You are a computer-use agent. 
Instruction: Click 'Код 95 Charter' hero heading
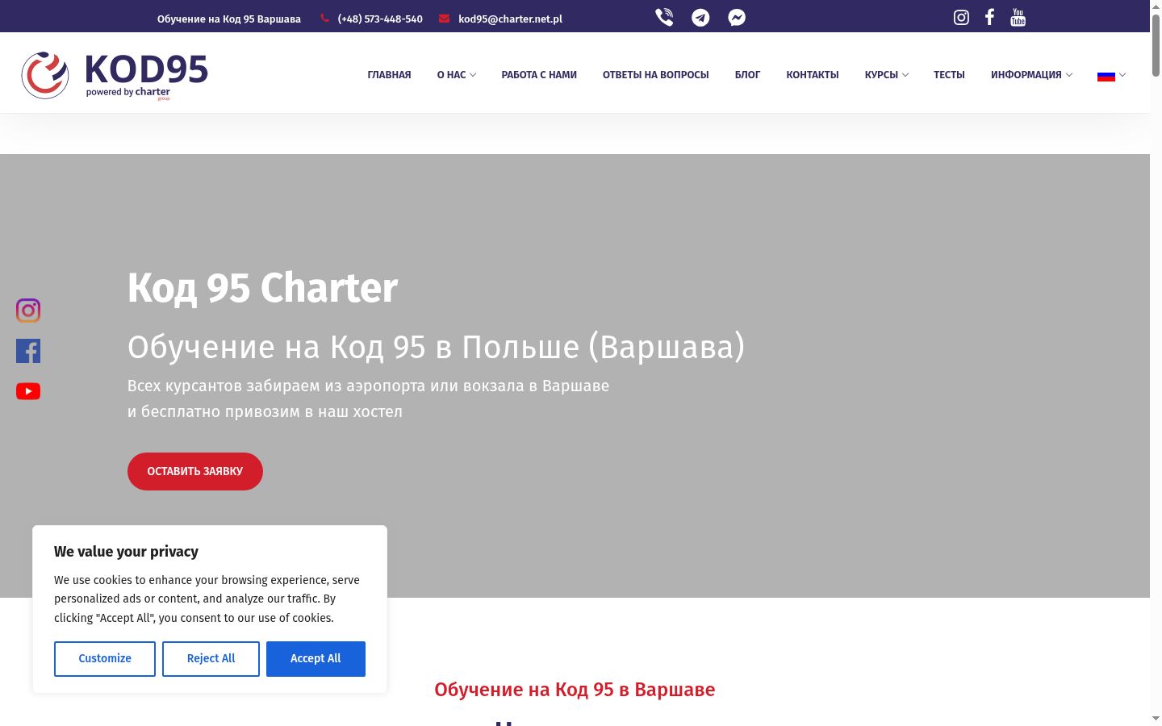pyautogui.click(x=262, y=288)
